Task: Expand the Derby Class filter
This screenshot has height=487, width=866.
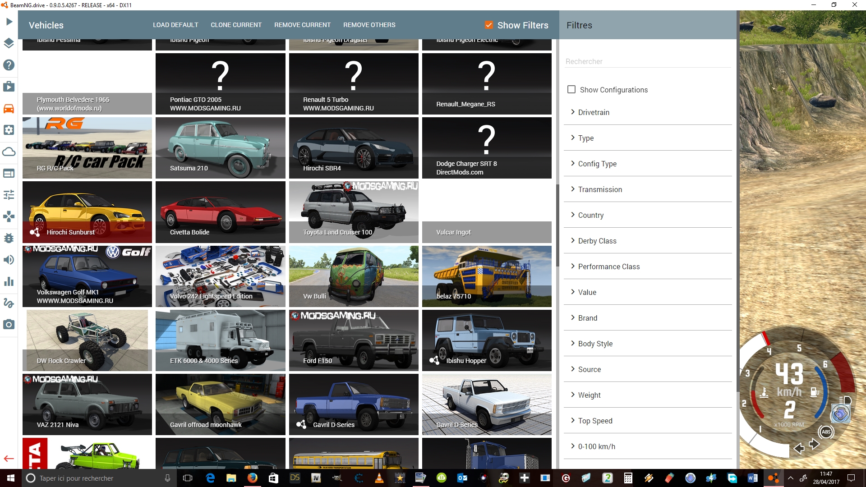Action: tap(648, 241)
